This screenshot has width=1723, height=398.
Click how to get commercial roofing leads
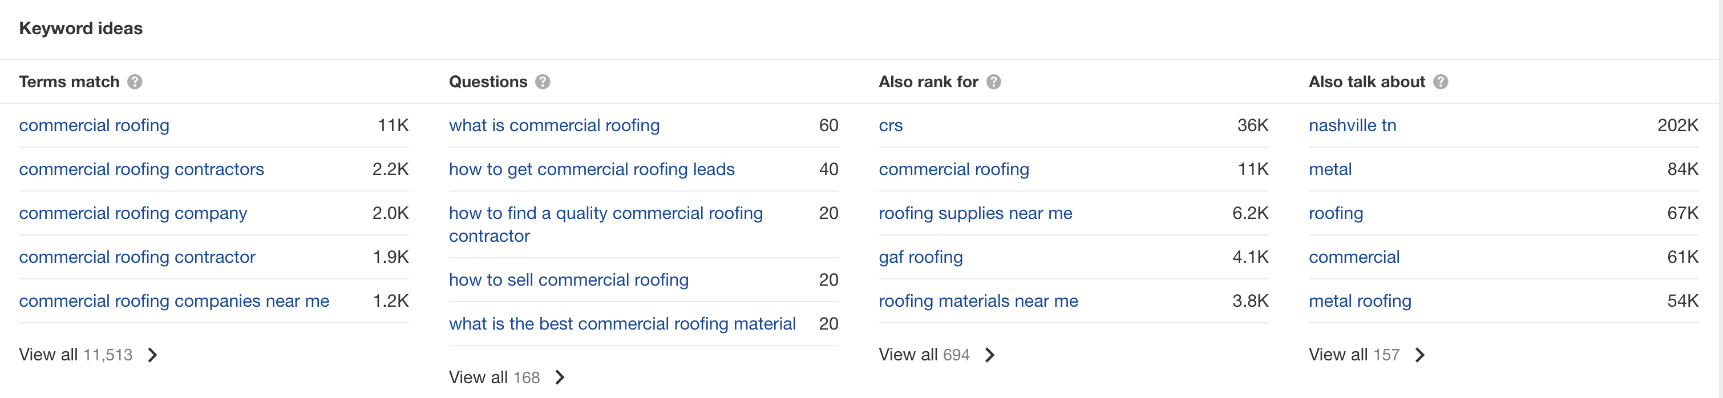(591, 169)
